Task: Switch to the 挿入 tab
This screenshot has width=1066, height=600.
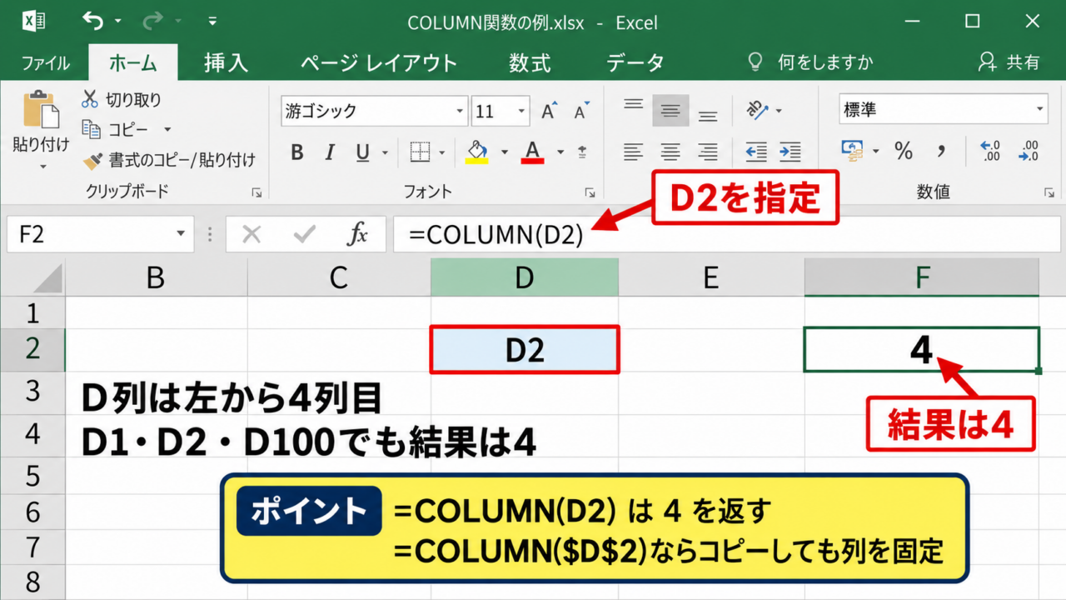Action: click(226, 63)
